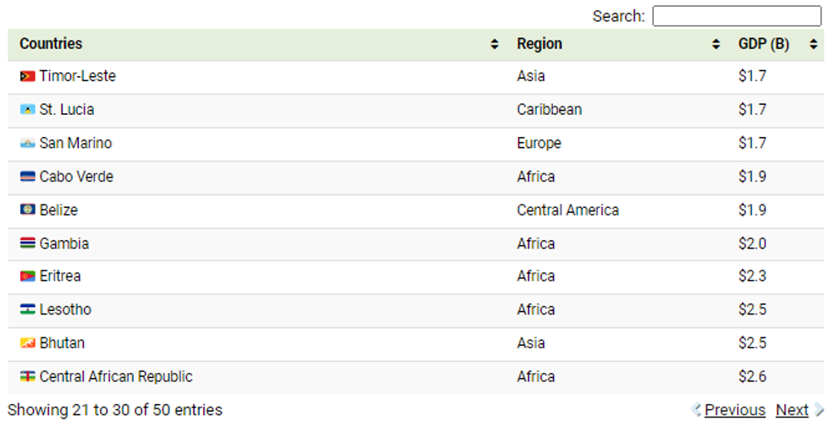Click the Central African Republic flag icon

coord(27,377)
